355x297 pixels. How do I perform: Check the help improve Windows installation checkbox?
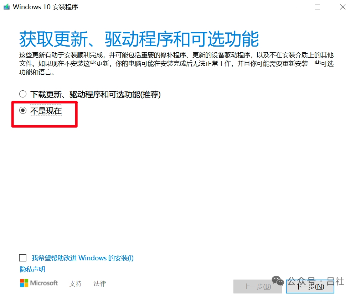tap(23, 258)
